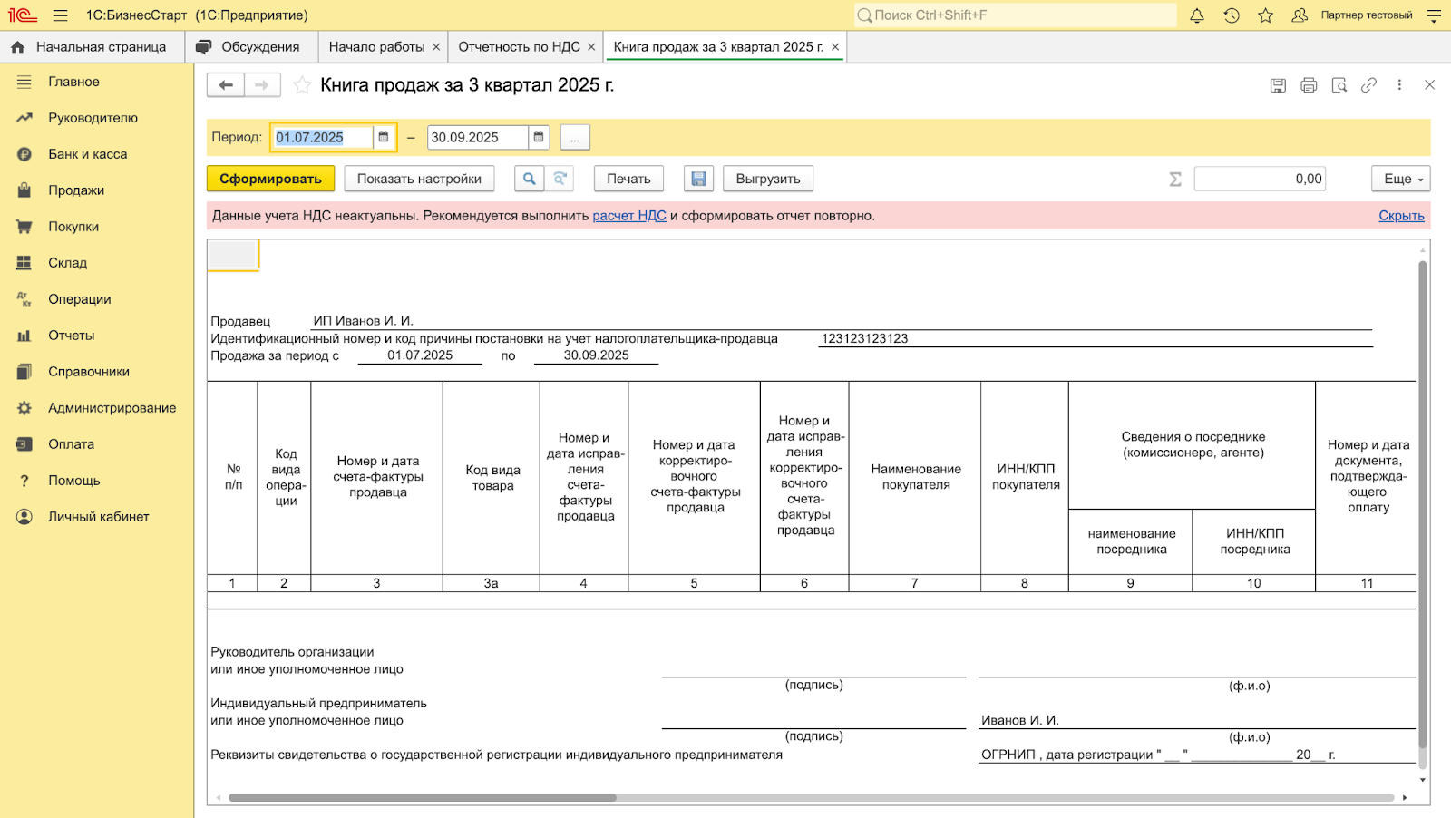
Task: Go back with the left arrow button
Action: pos(226,85)
